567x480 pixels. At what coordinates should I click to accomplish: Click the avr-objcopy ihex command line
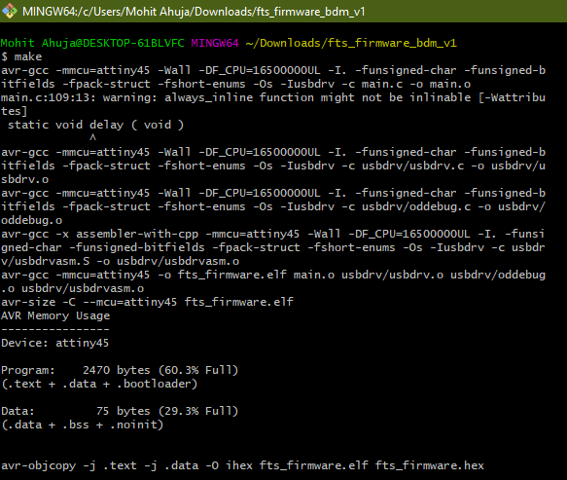coord(242,465)
